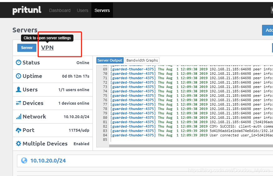The width and height of the screenshot is (273, 176).
Task: Click the Servers page heading
Action: pos(25,30)
